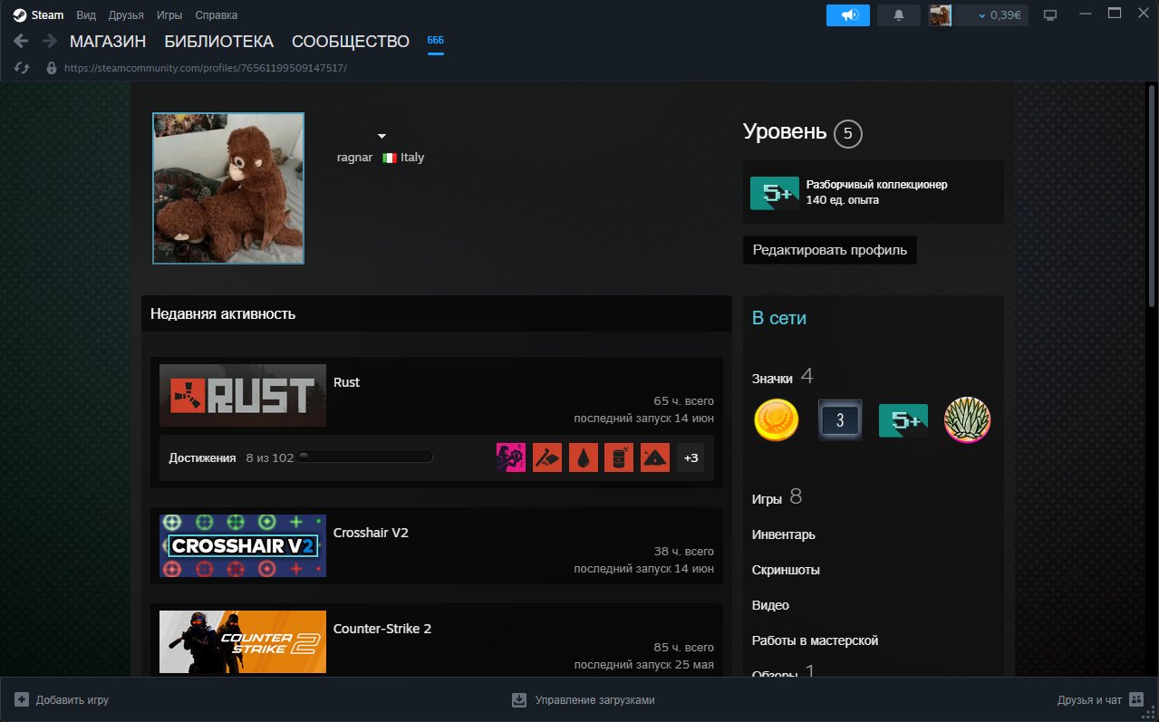Click the Rust achievements progress bar

(x=365, y=457)
